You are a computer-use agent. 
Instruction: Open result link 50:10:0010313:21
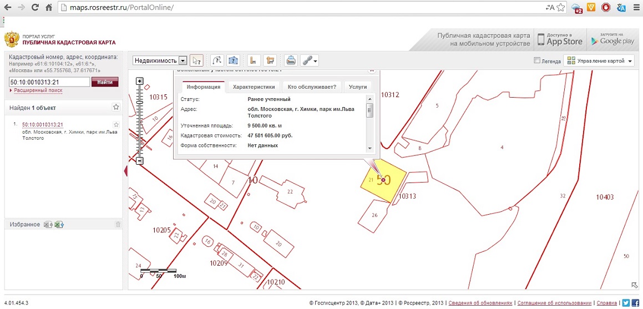42,125
